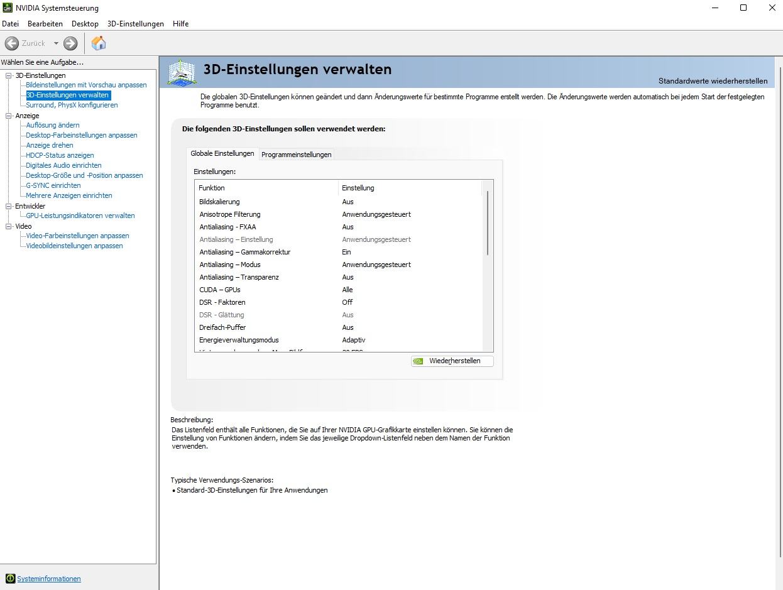The image size is (783, 590).
Task: Open the Desktop menu
Action: (x=85, y=23)
